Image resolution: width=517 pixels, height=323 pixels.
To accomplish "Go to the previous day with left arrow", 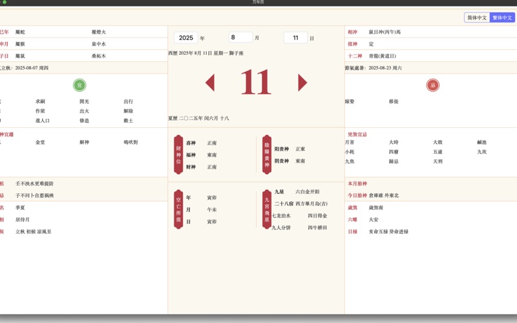I will pos(209,83).
